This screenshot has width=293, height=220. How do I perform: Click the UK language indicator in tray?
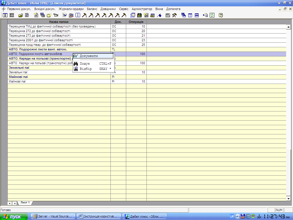(232, 217)
